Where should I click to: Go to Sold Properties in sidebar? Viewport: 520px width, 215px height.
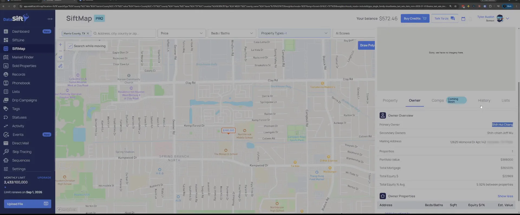(24, 66)
